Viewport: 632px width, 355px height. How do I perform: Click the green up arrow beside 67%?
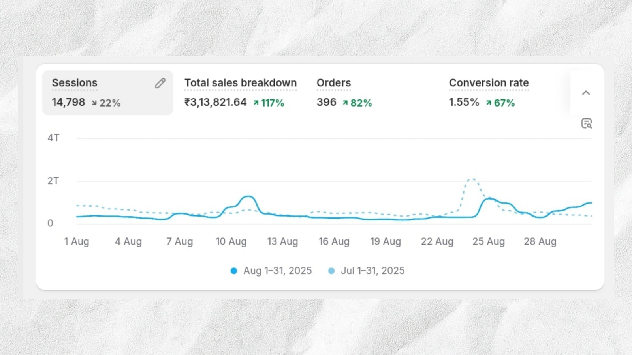489,103
